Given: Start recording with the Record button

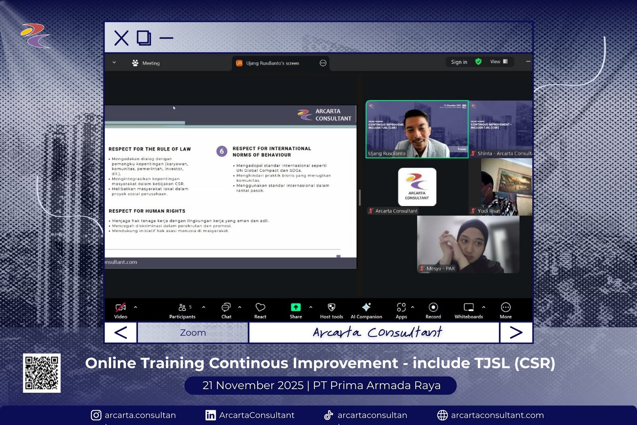Looking at the screenshot, I should click(433, 310).
